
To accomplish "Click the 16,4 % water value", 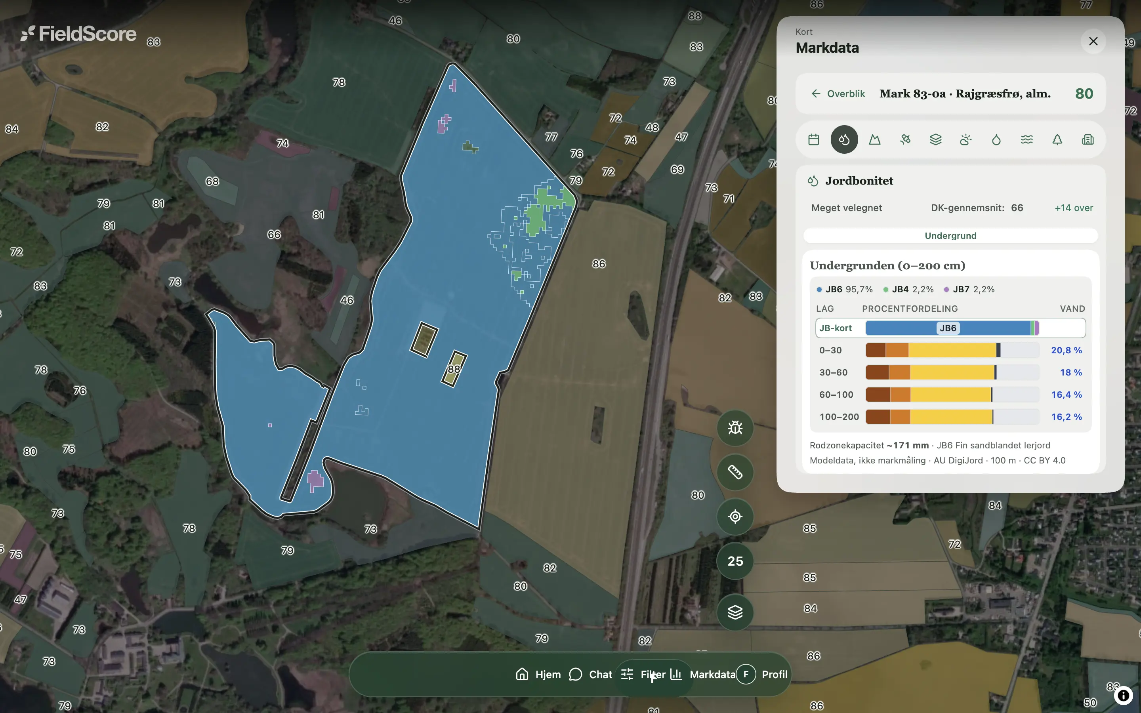I will 1066,395.
